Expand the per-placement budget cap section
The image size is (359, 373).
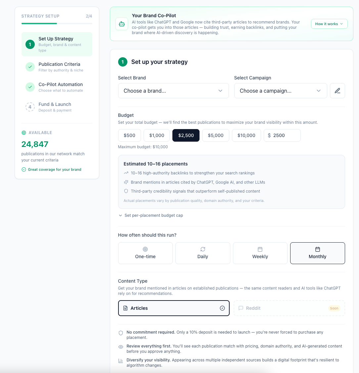tap(151, 215)
